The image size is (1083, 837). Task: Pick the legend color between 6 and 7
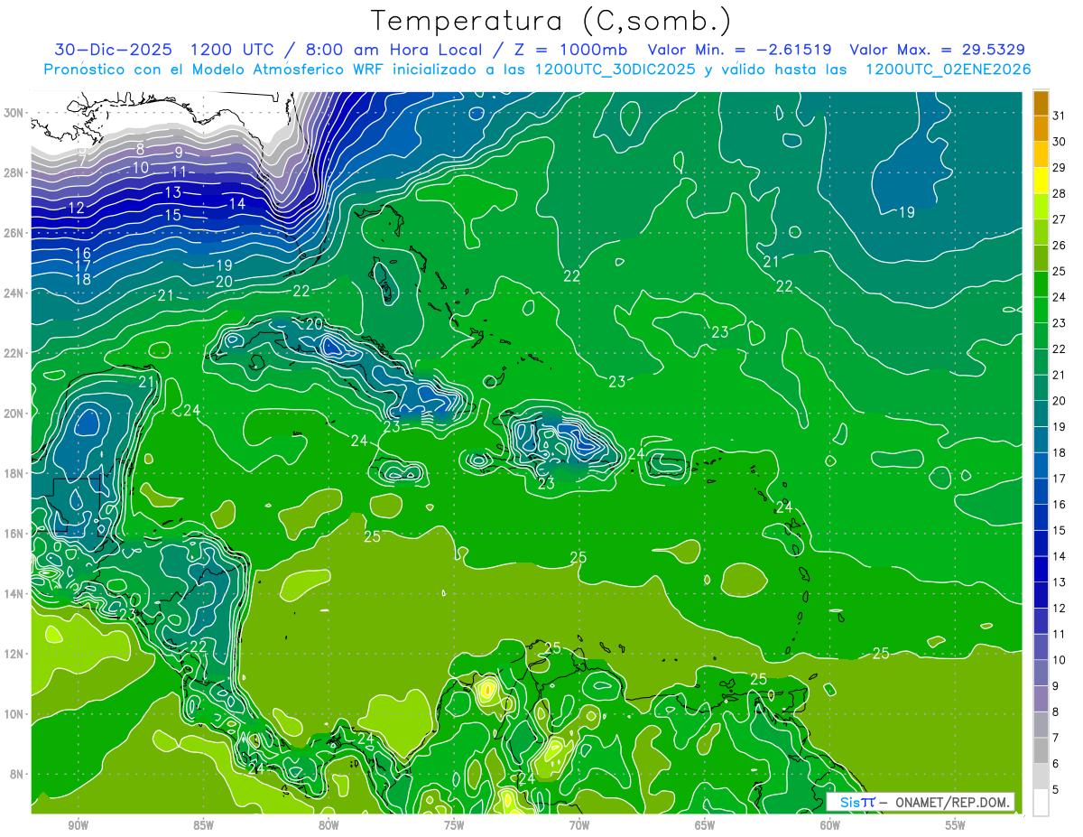[x=1041, y=750]
